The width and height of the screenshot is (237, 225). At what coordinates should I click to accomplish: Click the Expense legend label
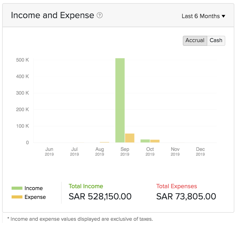[35, 197]
